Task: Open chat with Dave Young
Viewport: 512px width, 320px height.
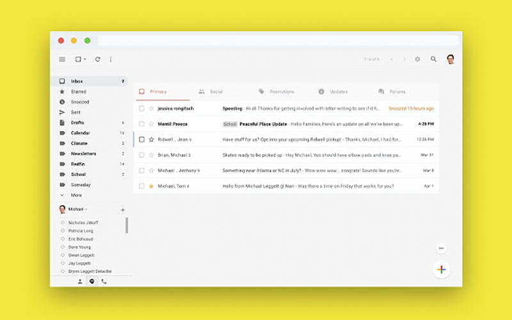Action: (79, 247)
